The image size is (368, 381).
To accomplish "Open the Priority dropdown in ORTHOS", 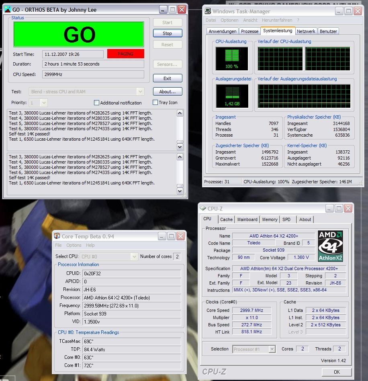I will pos(44,103).
